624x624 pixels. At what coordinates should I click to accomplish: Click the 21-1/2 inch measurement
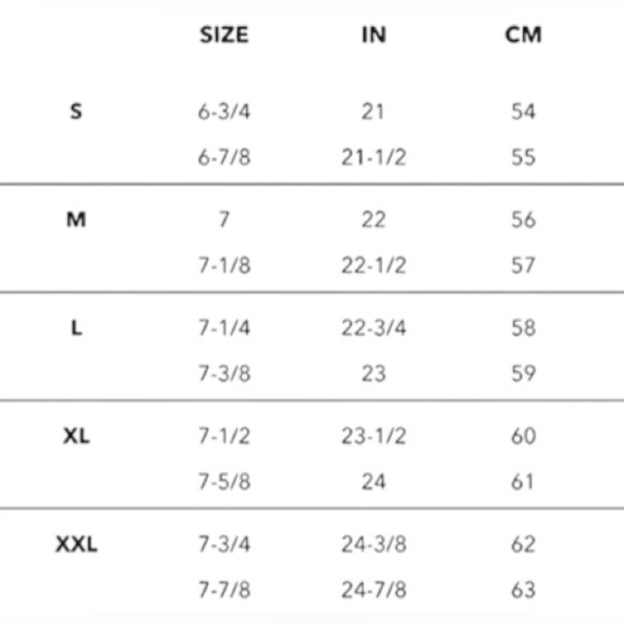click(x=373, y=157)
